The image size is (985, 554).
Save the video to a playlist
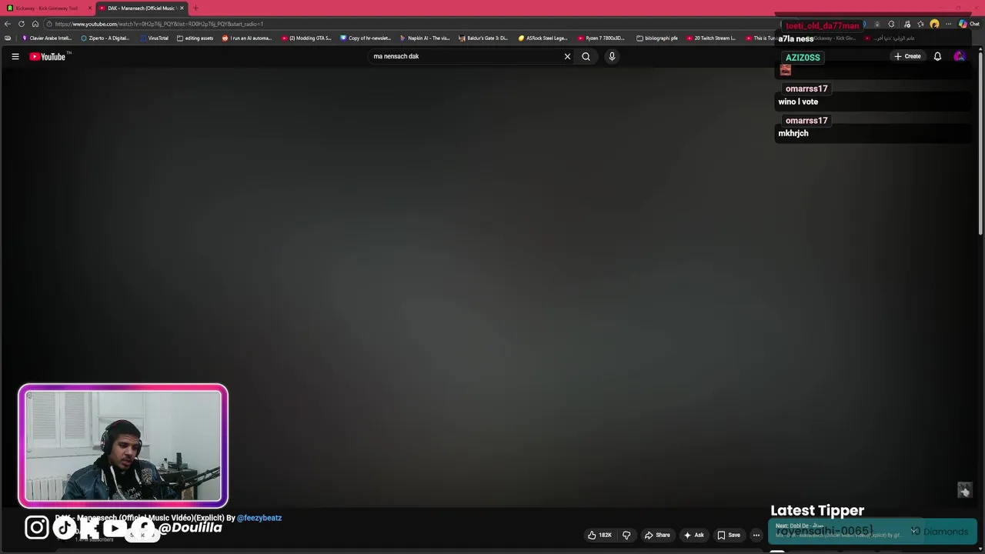(729, 535)
